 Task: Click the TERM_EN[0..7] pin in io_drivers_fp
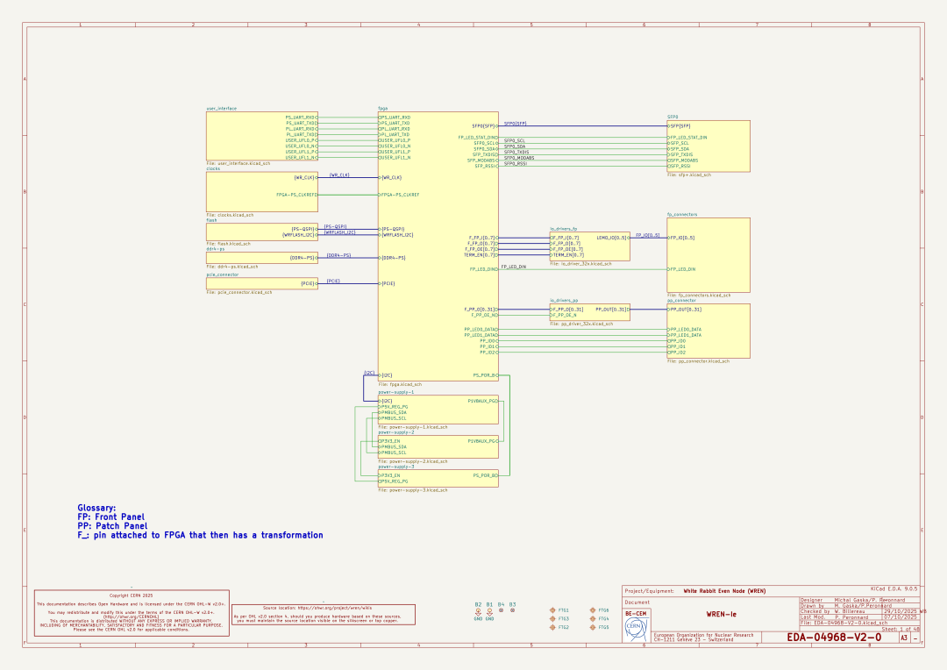567,255
